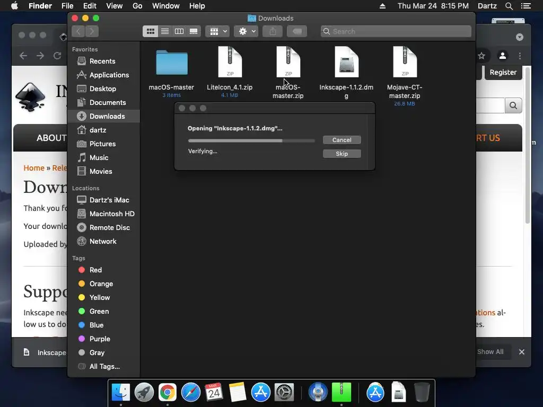Screen dimensions: 543x407
Task: Open the group-by arrangement dropdown
Action: tap(217, 31)
